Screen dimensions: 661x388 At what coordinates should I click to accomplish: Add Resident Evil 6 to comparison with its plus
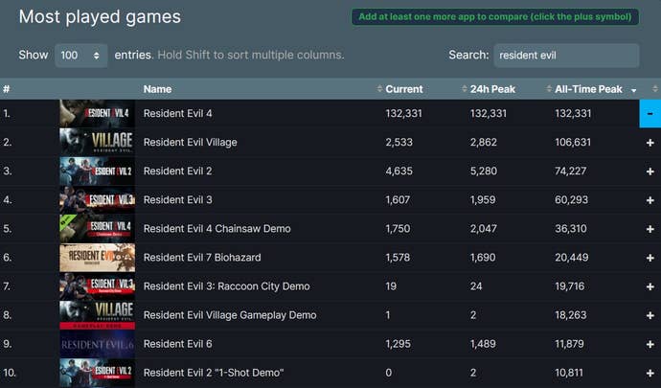650,344
